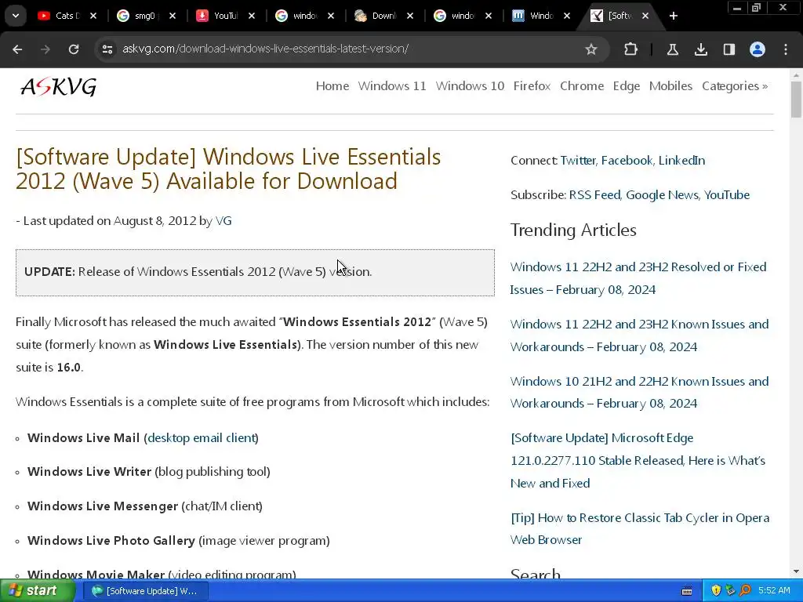Open the Extensions puzzle icon

click(x=631, y=49)
